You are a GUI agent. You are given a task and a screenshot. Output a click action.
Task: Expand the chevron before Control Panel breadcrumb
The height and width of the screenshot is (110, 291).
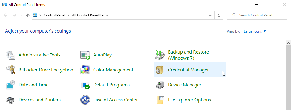(x=40, y=15)
